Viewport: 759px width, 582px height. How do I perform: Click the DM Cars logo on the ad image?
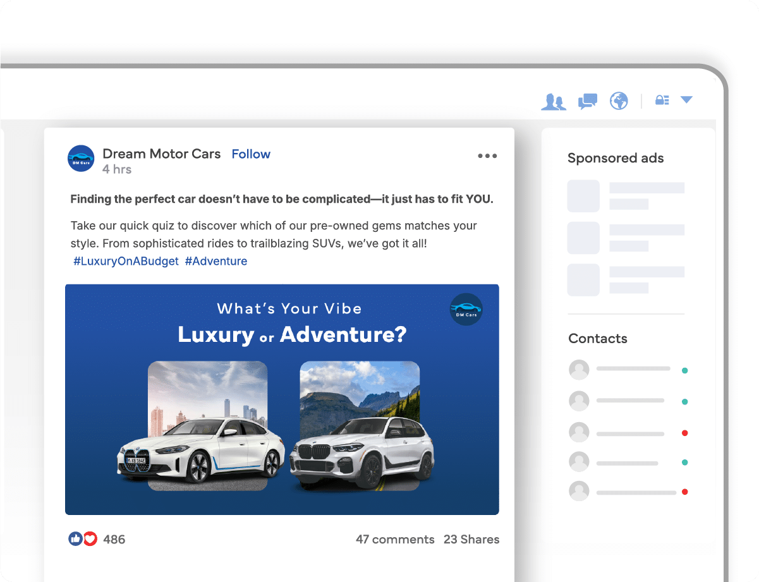466,310
